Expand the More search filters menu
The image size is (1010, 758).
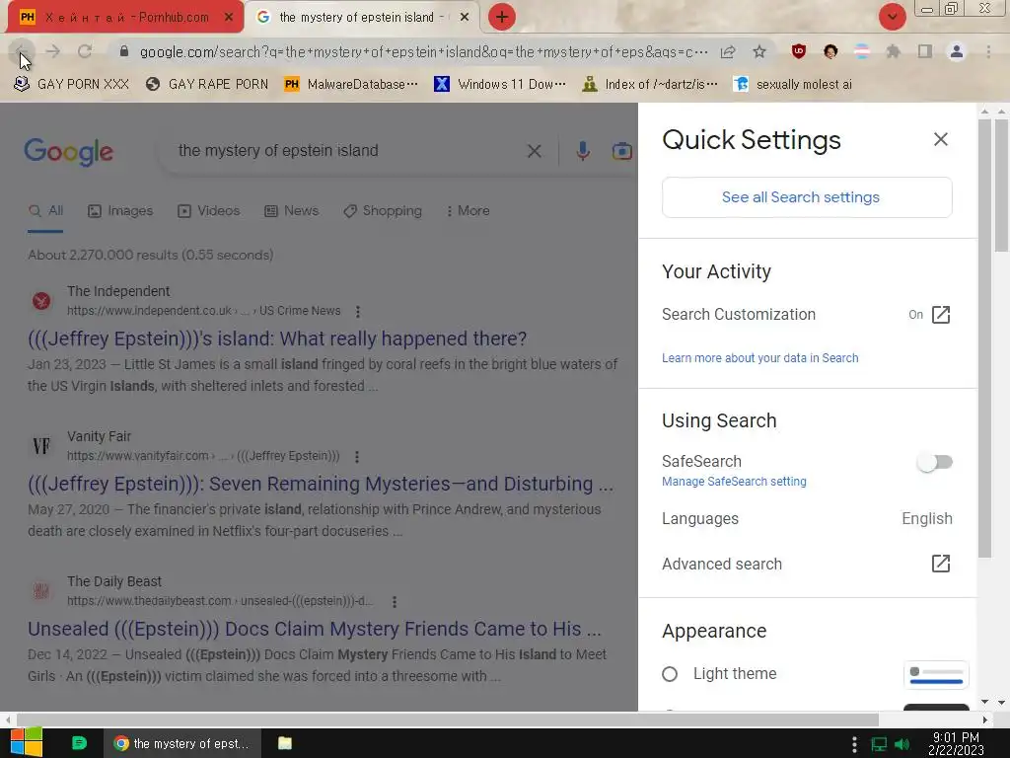point(469,211)
